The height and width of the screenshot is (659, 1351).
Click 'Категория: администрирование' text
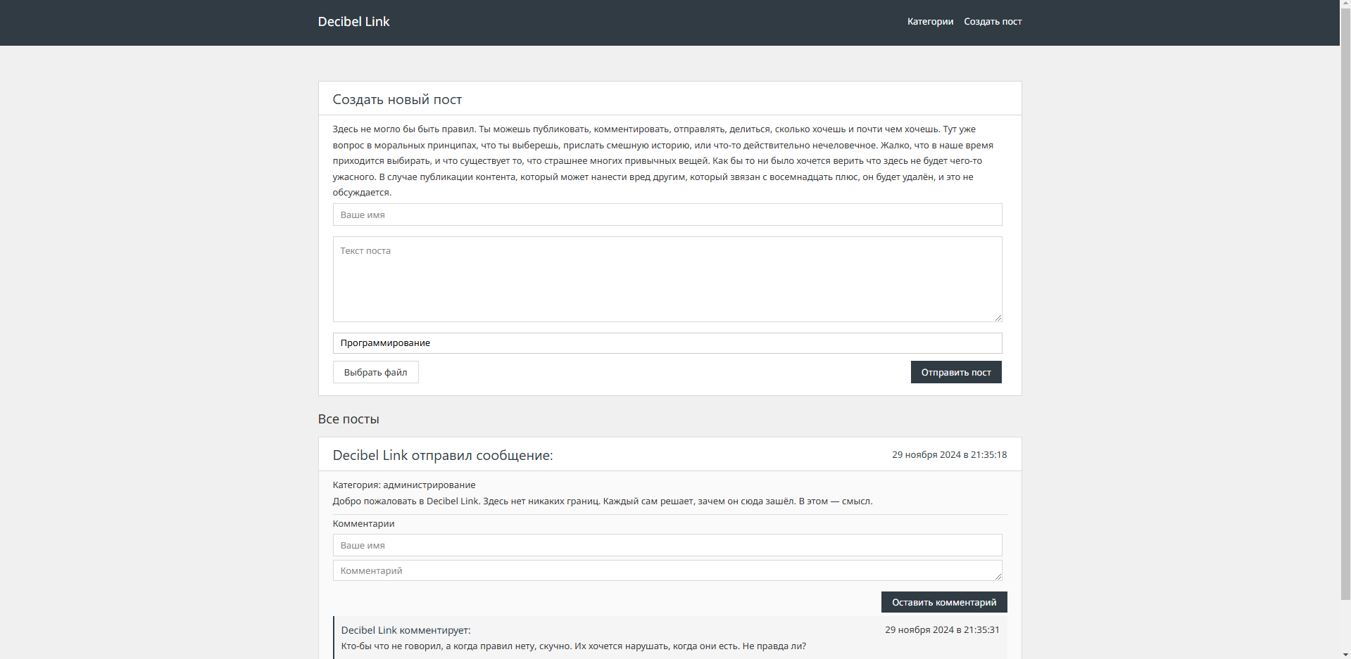tap(404, 485)
